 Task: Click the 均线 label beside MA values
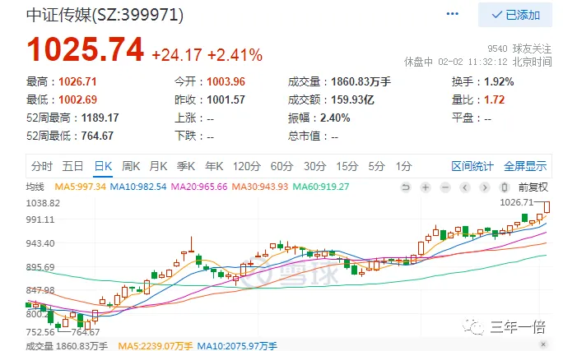pos(35,187)
